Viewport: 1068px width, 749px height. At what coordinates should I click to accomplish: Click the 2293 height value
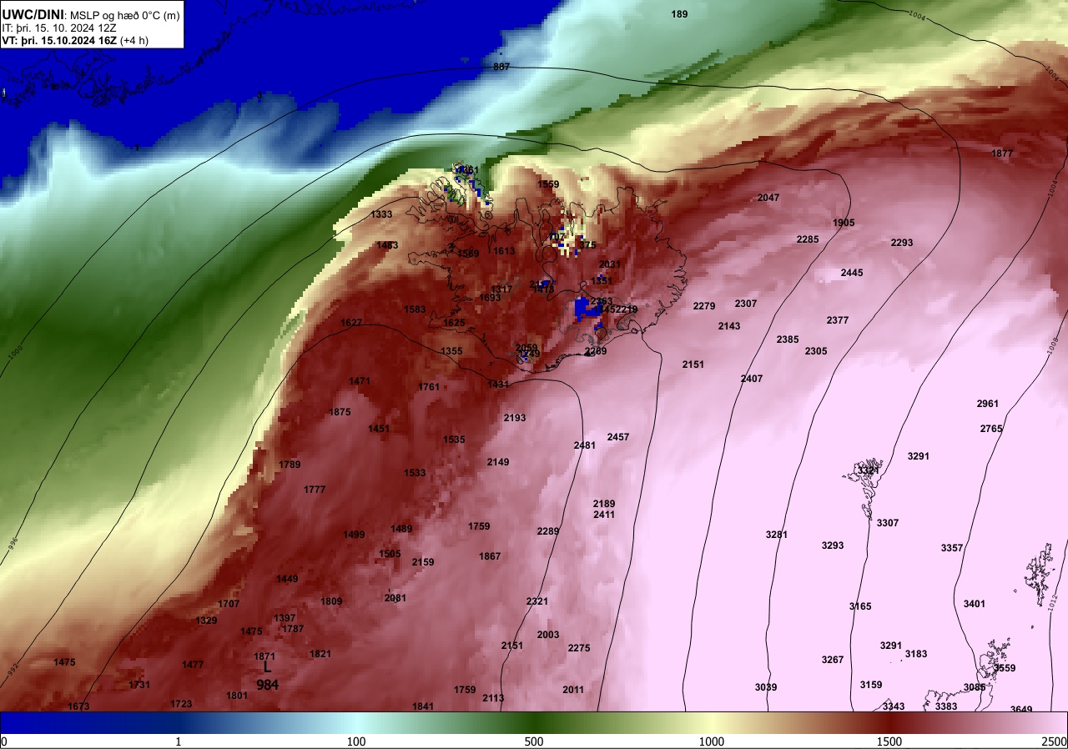click(x=902, y=243)
